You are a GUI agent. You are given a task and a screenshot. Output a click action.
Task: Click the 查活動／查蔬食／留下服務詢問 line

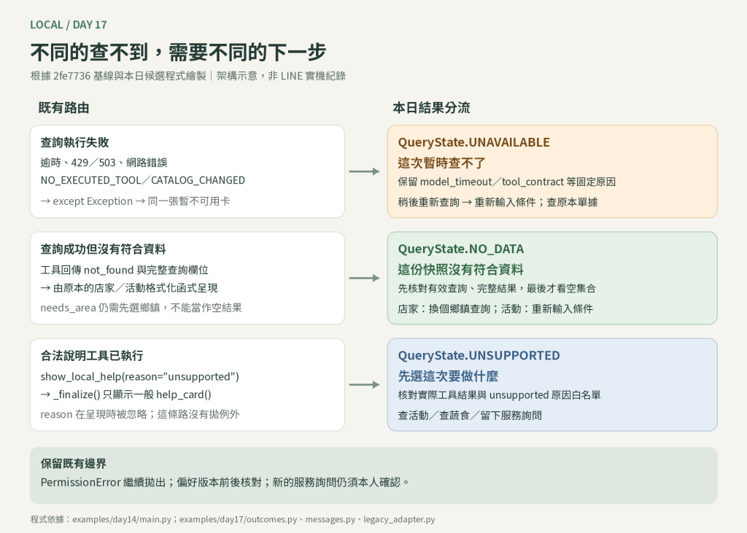(x=470, y=416)
